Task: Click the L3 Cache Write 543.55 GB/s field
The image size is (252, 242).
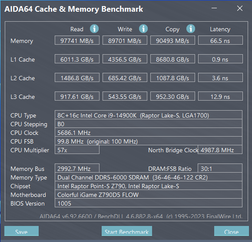Action: click(125, 96)
